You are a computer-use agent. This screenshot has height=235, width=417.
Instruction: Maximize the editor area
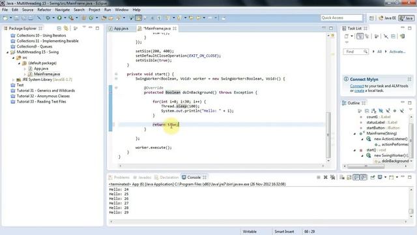331,28
